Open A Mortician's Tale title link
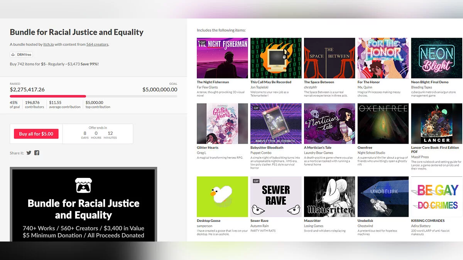Screen dimensions: 463x260 pyautogui.click(x=318, y=148)
